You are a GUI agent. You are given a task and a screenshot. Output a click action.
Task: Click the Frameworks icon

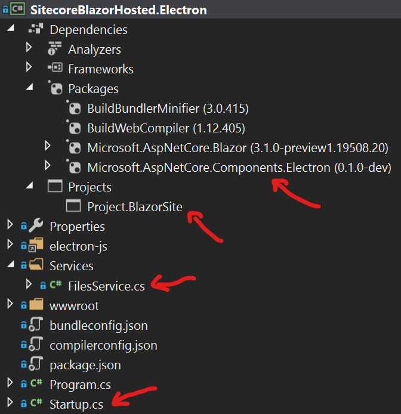[x=55, y=69]
